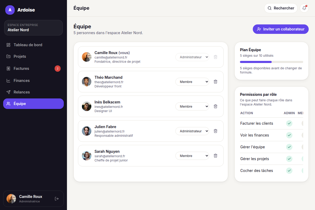
Task: Open the Projets section
Action: 33,56
